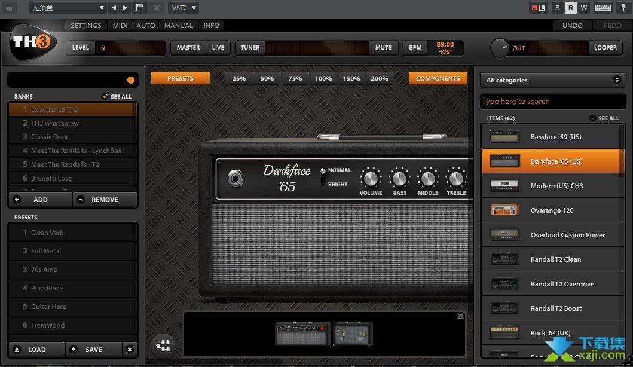Click the LEVEL button
The image size is (633, 367).
tap(80, 48)
